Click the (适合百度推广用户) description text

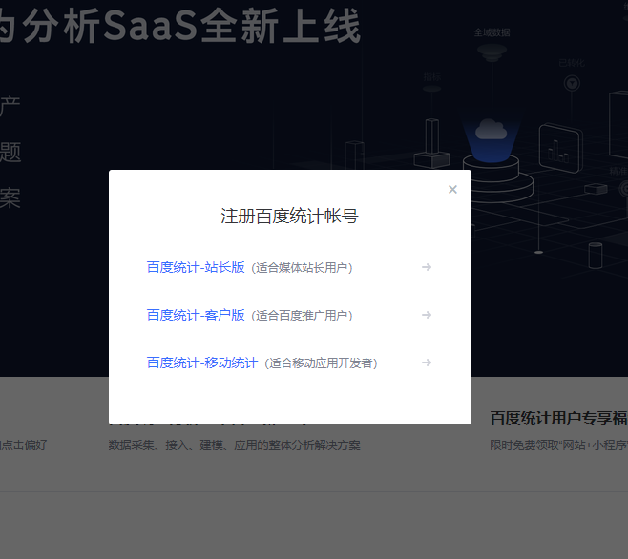tap(303, 316)
